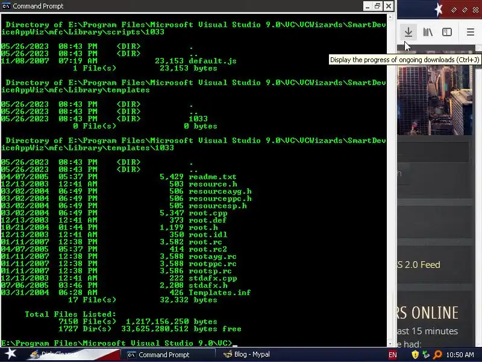
Task: Maximize the Mypal browser window
Action: click(x=465, y=10)
